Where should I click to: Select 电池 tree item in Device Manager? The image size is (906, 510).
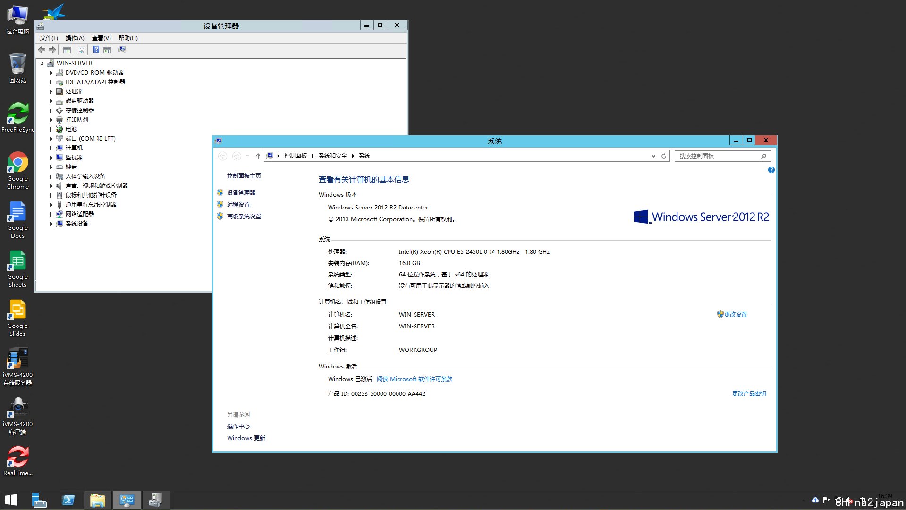[71, 129]
